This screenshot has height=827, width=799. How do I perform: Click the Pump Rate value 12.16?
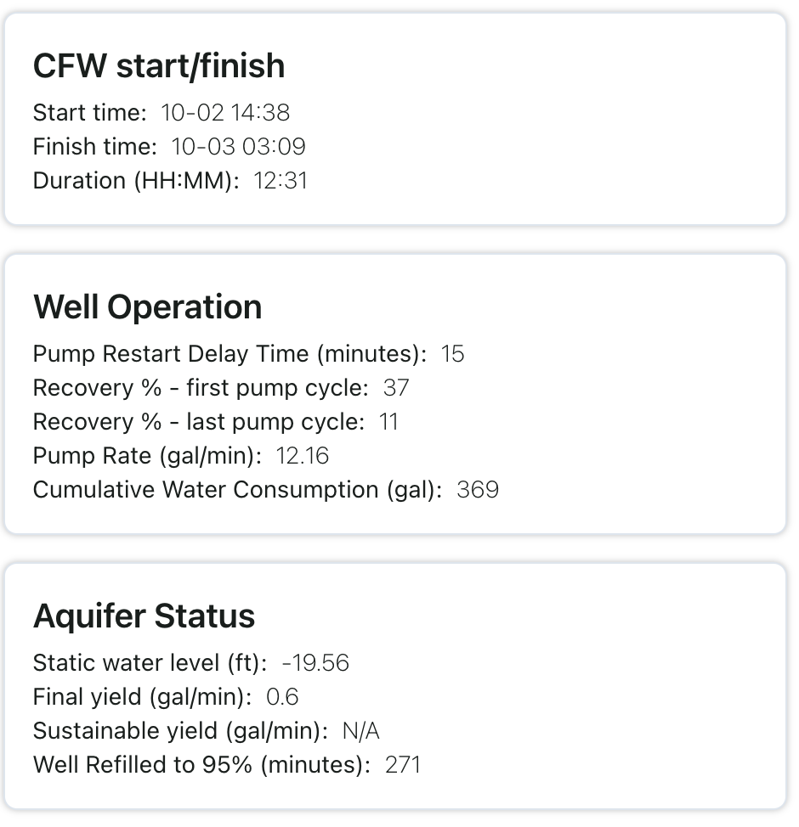click(302, 456)
